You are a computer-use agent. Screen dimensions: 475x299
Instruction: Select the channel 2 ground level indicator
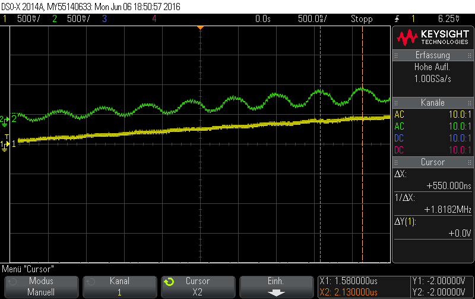pyautogui.click(x=4, y=121)
